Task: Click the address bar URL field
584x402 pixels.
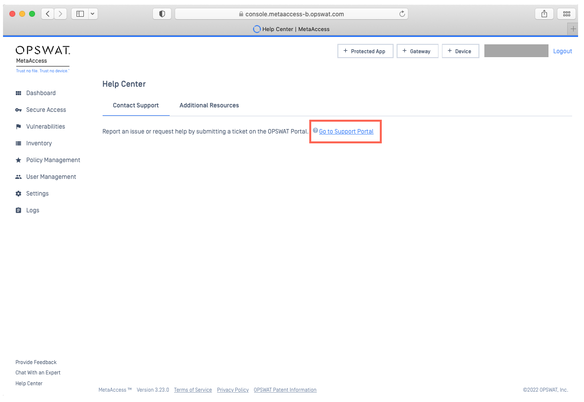Action: click(291, 14)
